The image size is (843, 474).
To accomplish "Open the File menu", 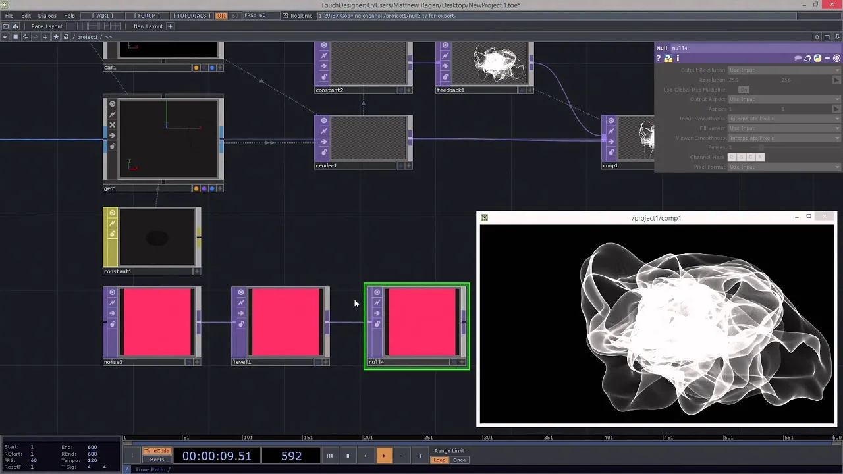I will (x=9, y=15).
